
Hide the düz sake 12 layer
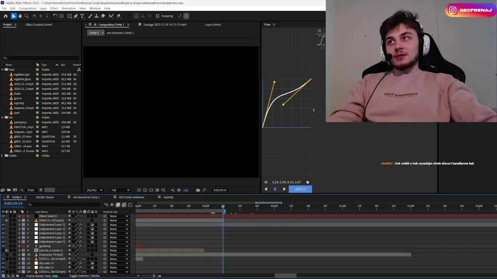point(3,267)
